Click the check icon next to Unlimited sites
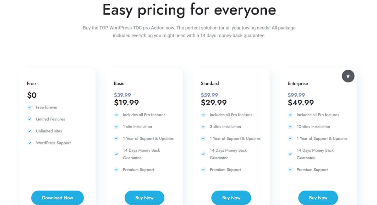 point(30,131)
